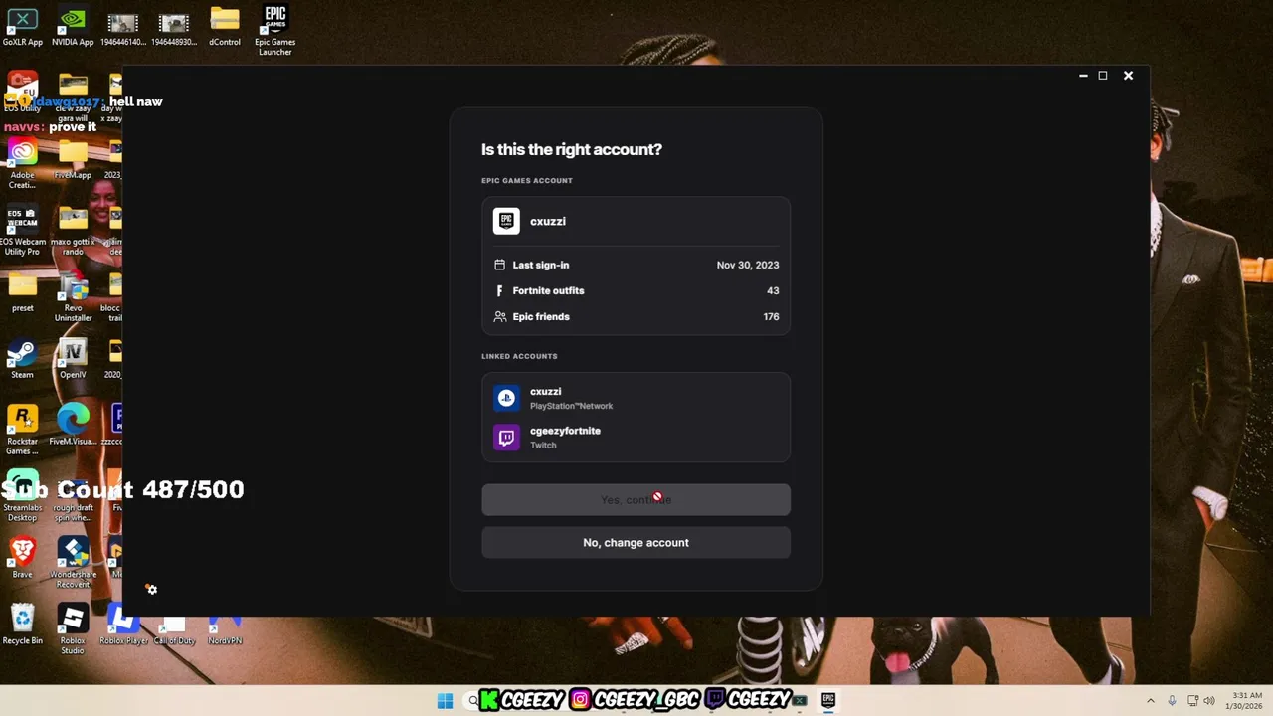Click the people icon beside Epic friends
This screenshot has width=1273, height=716.
pos(499,316)
